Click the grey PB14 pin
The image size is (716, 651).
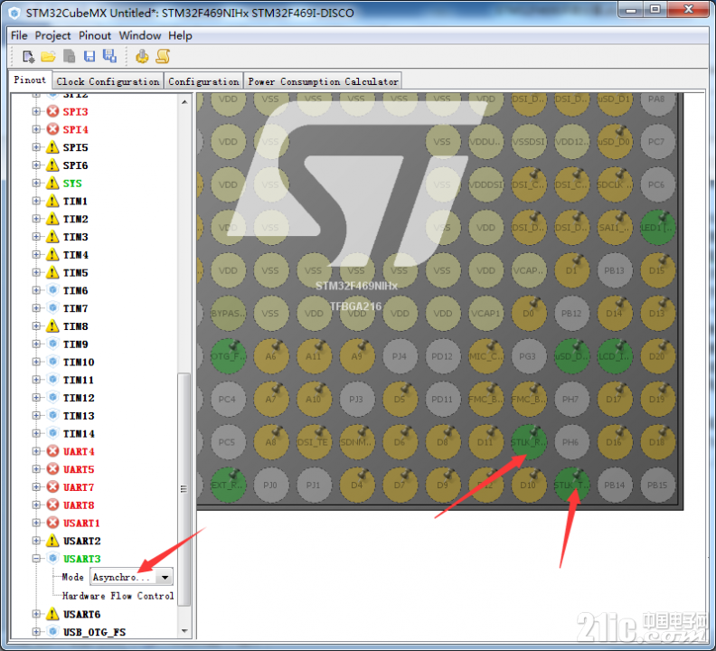coord(615,485)
